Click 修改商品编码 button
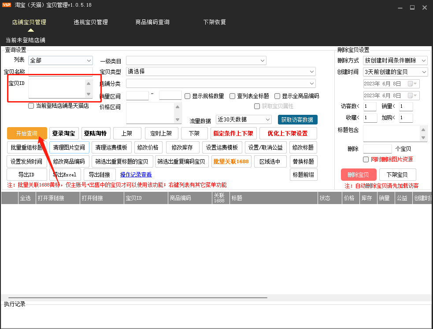 pyautogui.click(x=69, y=161)
